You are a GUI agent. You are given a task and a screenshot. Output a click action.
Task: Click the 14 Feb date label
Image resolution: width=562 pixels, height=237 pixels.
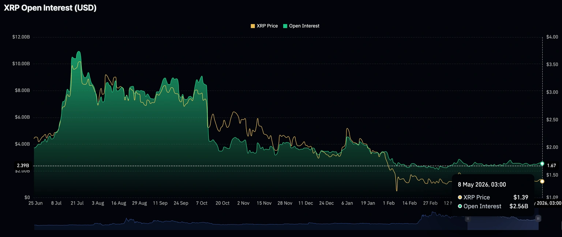coord(409,203)
